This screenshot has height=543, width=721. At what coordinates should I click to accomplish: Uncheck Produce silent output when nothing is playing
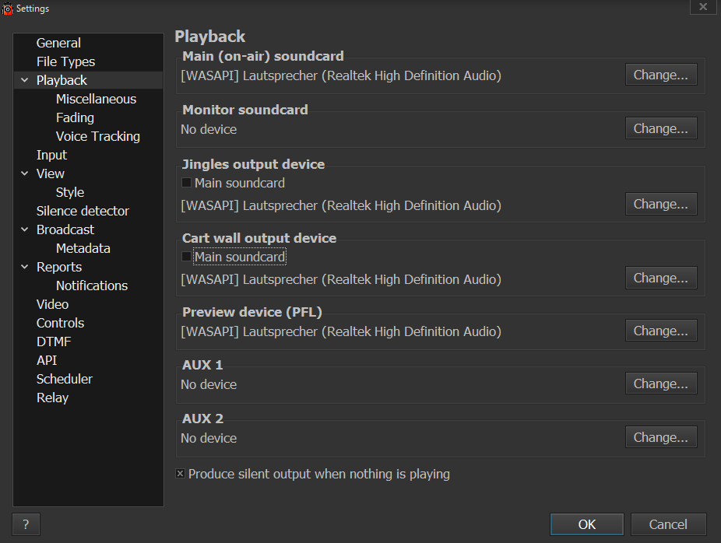[181, 474]
